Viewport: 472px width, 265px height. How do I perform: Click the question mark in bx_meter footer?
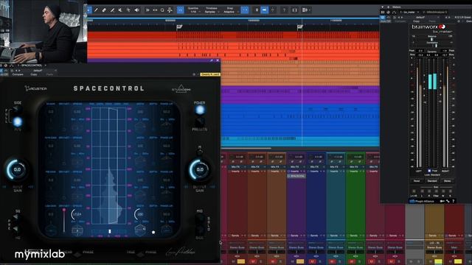[454, 201]
